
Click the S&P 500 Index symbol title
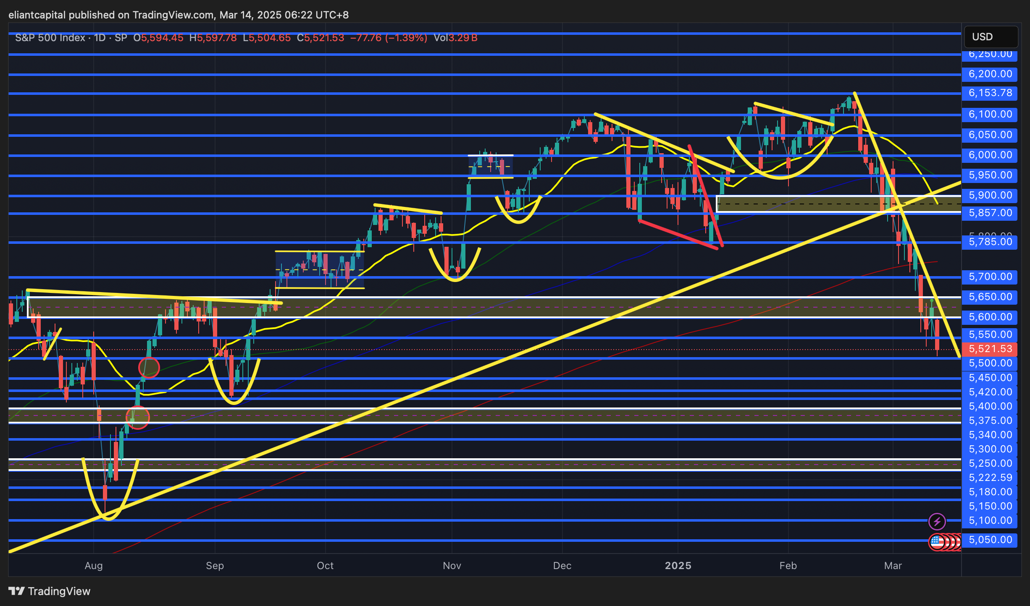50,38
